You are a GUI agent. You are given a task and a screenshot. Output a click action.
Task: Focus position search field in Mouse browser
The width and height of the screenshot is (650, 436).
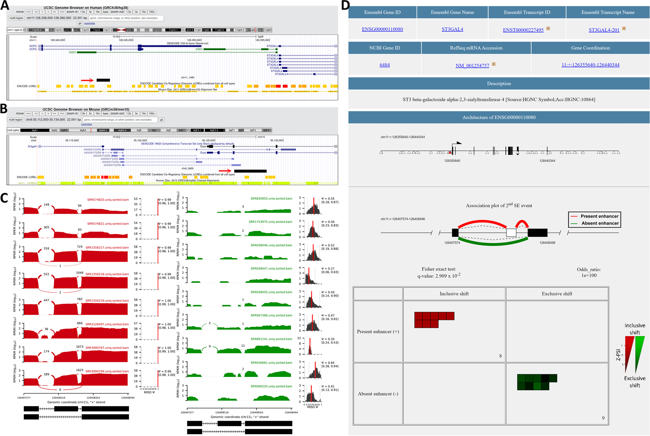tap(120, 120)
